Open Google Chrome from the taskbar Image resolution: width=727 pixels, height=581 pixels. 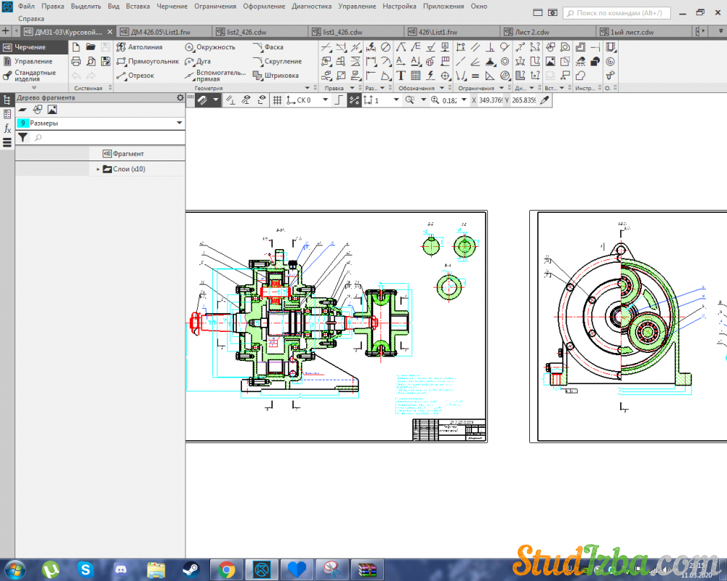pyautogui.click(x=226, y=569)
